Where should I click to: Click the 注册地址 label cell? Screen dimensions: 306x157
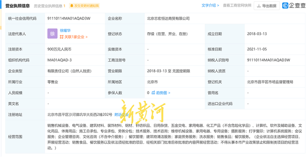click(25, 115)
